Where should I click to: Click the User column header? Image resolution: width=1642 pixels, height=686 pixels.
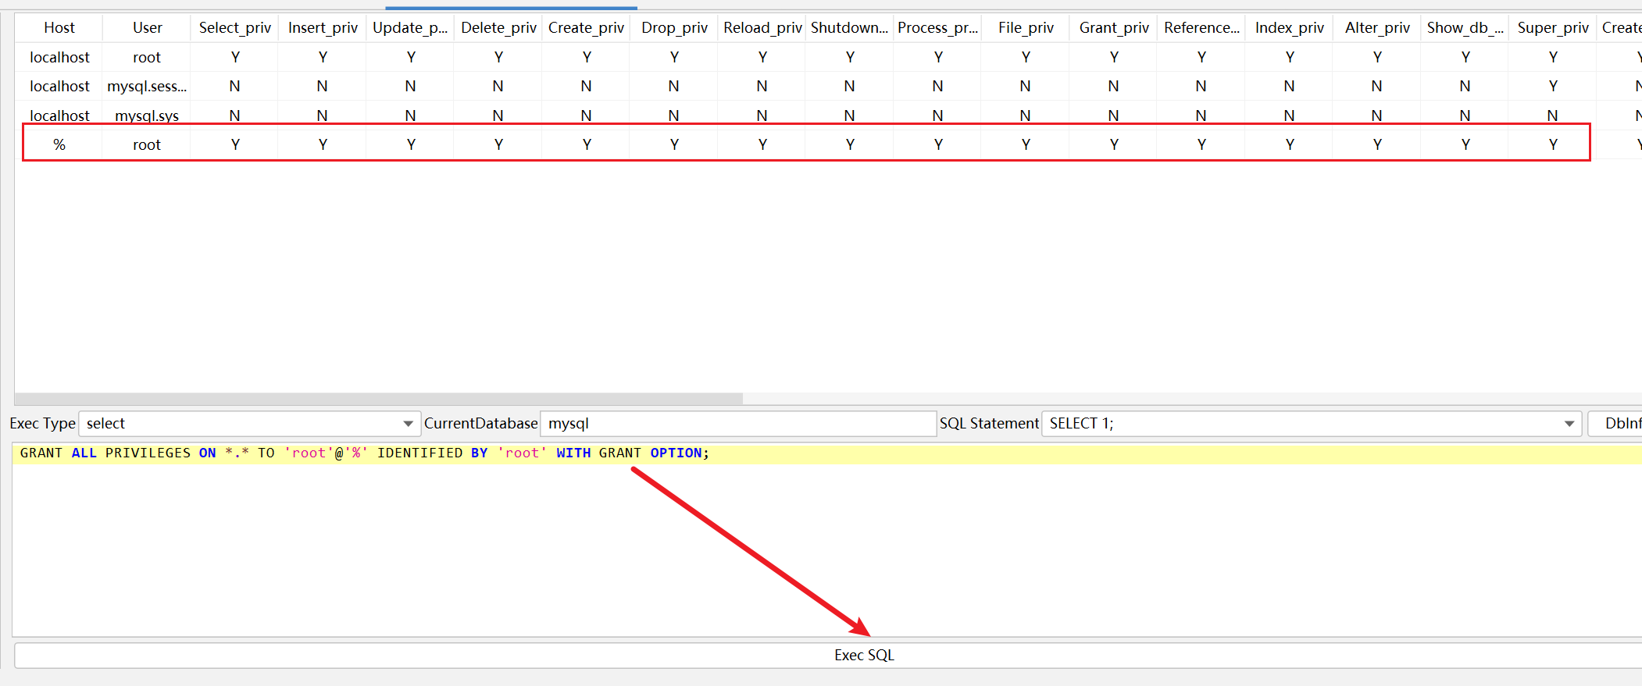coord(147,28)
